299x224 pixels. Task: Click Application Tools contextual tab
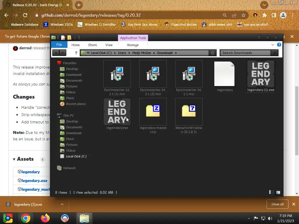[x=133, y=38]
